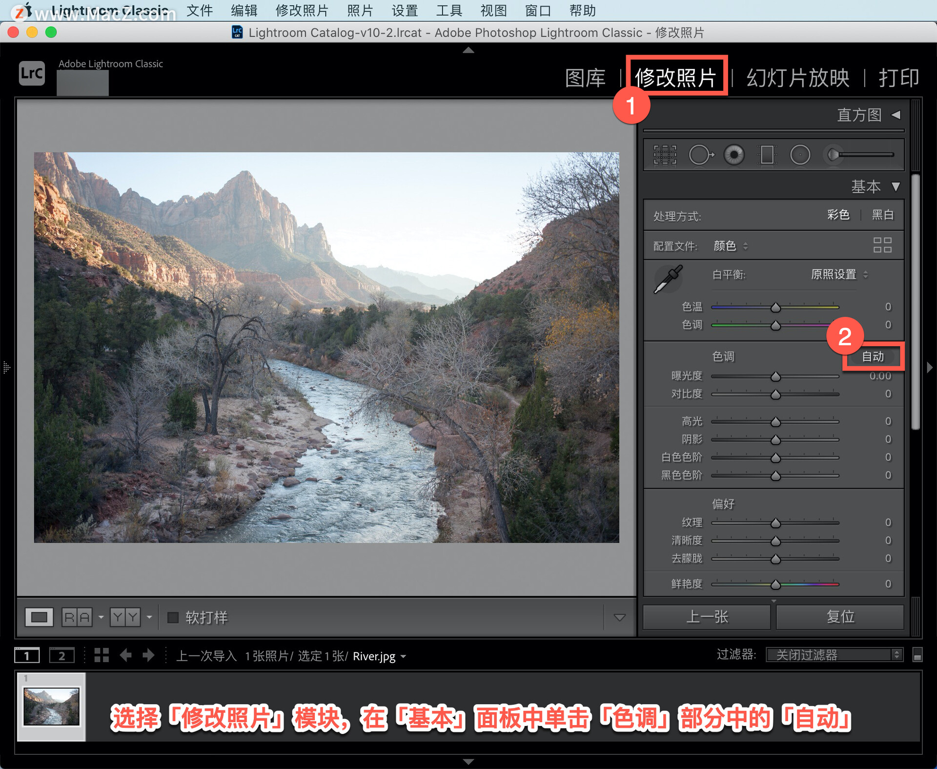Click the 曝光度 exposure slider handle
937x769 pixels.
[x=775, y=376]
